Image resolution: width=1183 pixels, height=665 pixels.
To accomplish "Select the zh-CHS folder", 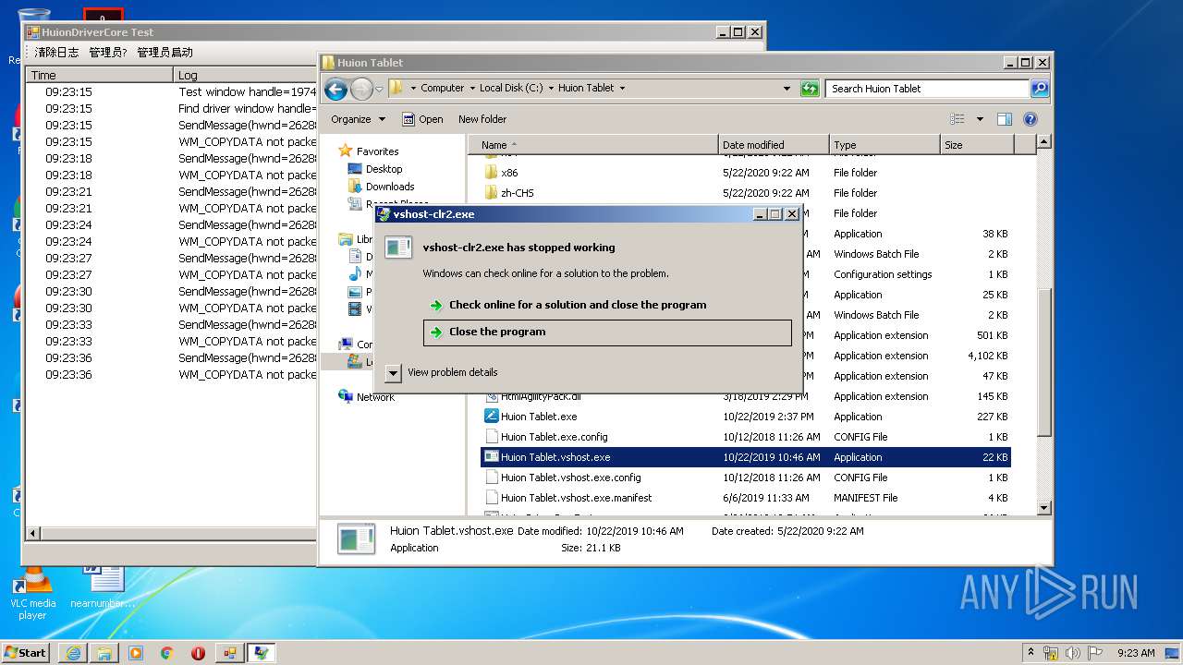I will pyautogui.click(x=517, y=193).
